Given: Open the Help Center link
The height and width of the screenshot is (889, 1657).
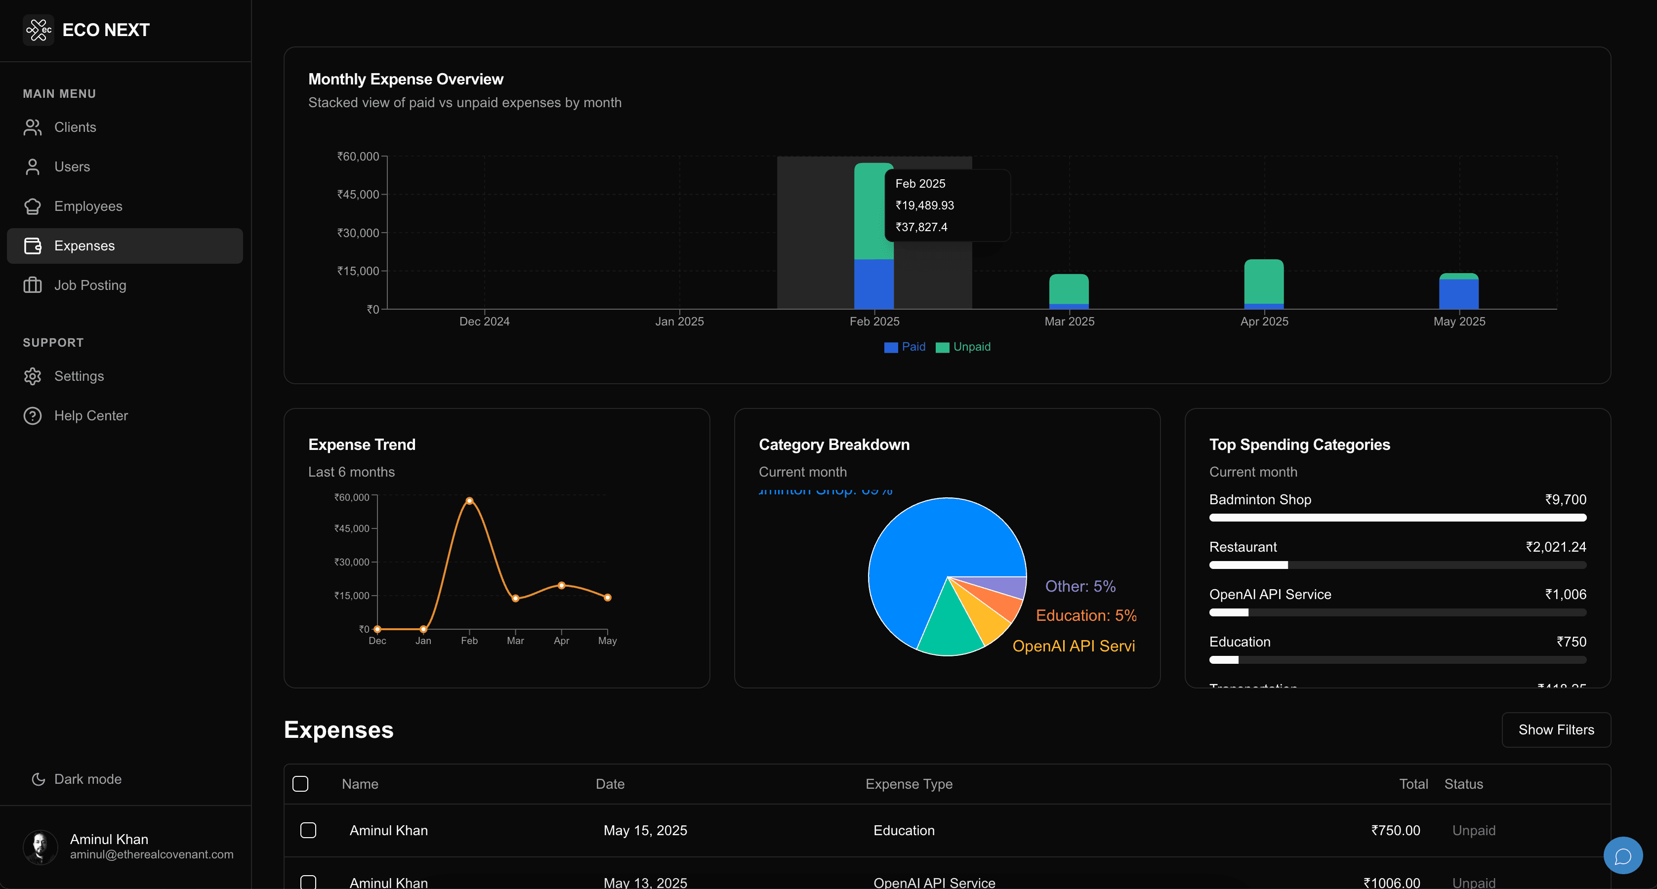Looking at the screenshot, I should point(125,415).
